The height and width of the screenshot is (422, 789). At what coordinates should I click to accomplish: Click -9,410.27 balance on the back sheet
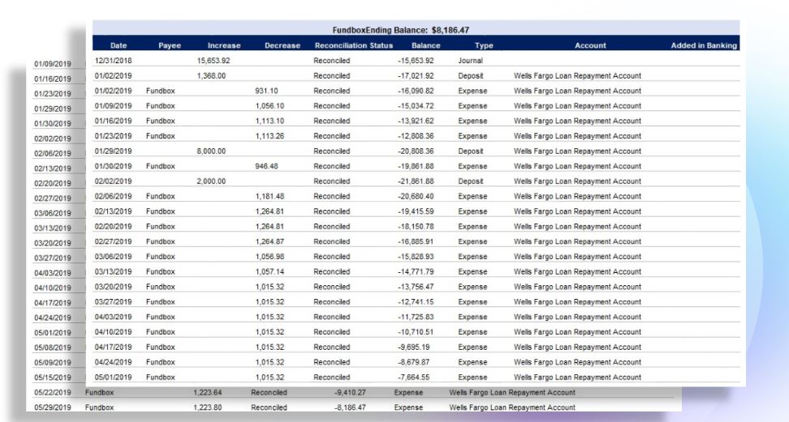pyautogui.click(x=350, y=392)
